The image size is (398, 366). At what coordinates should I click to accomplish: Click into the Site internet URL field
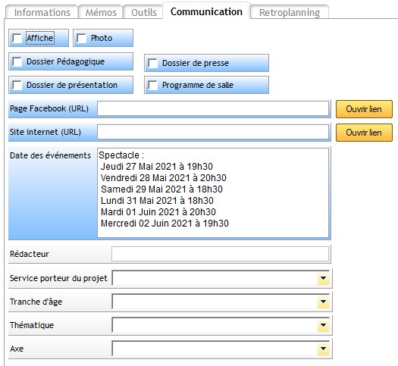point(213,132)
